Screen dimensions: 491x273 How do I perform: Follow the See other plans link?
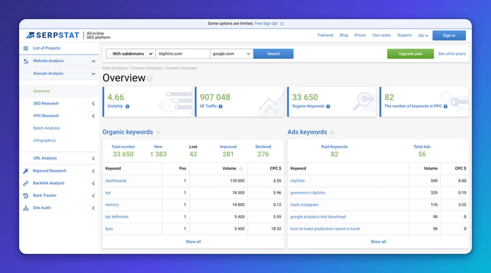pyautogui.click(x=452, y=54)
